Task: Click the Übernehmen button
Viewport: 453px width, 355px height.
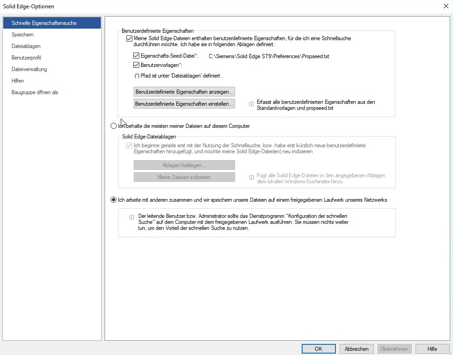Action: pyautogui.click(x=394, y=349)
